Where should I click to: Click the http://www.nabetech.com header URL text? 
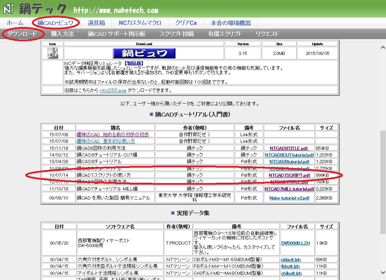[x=116, y=10]
